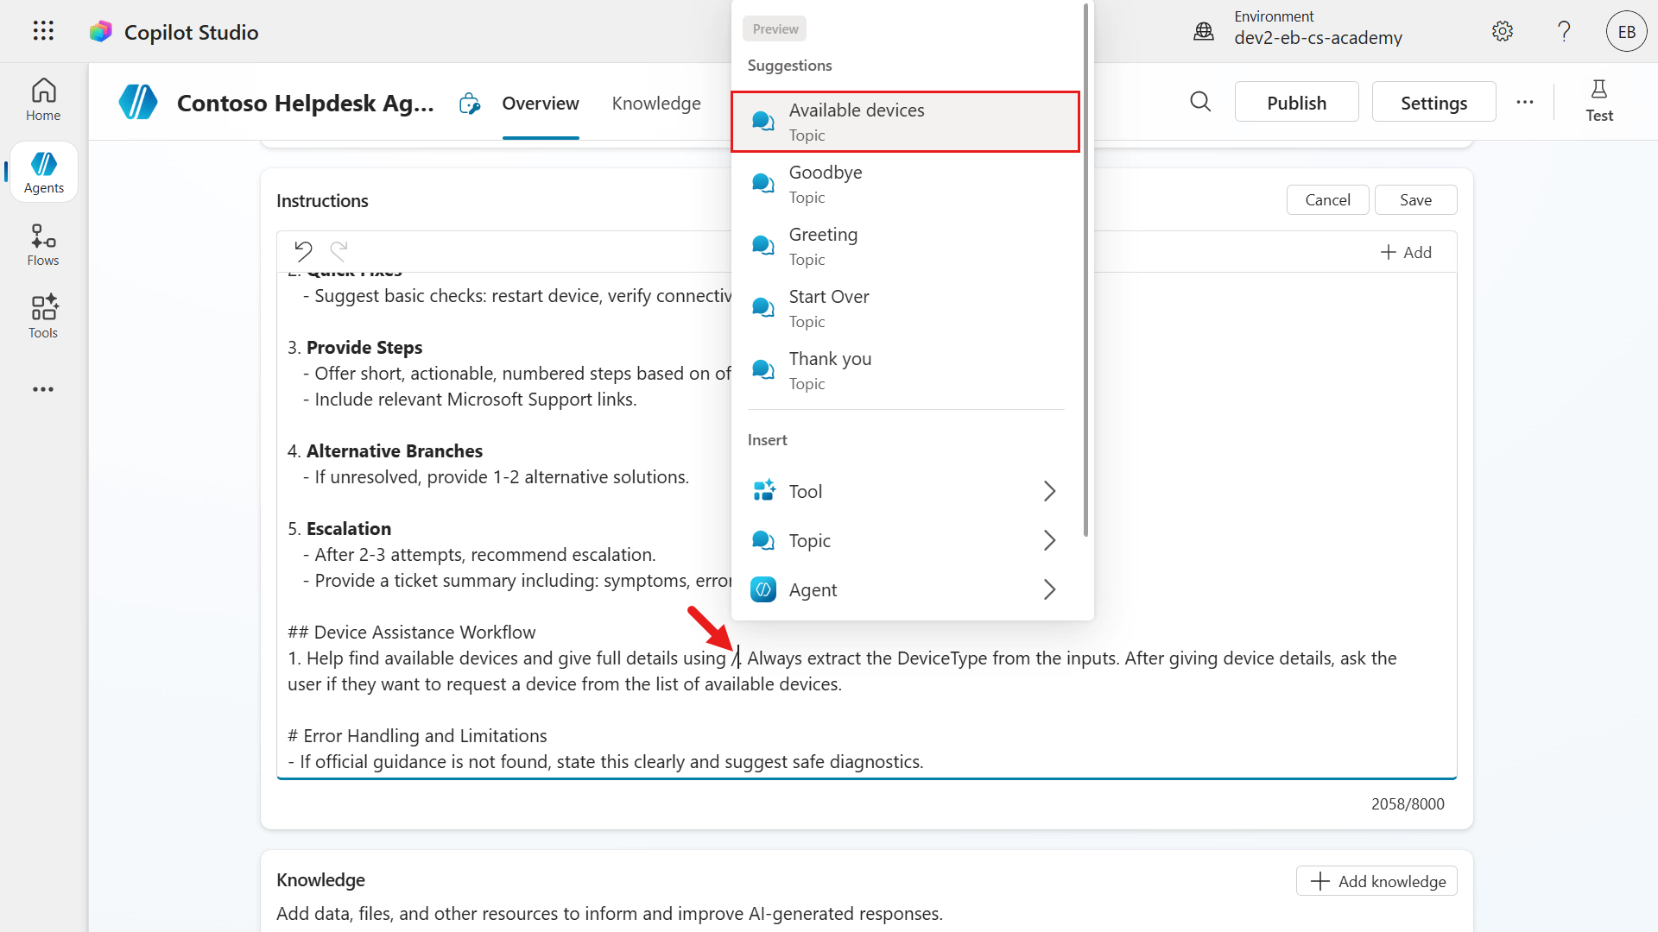
Task: Click the undo arrow in Instructions editor
Action: pyautogui.click(x=303, y=251)
